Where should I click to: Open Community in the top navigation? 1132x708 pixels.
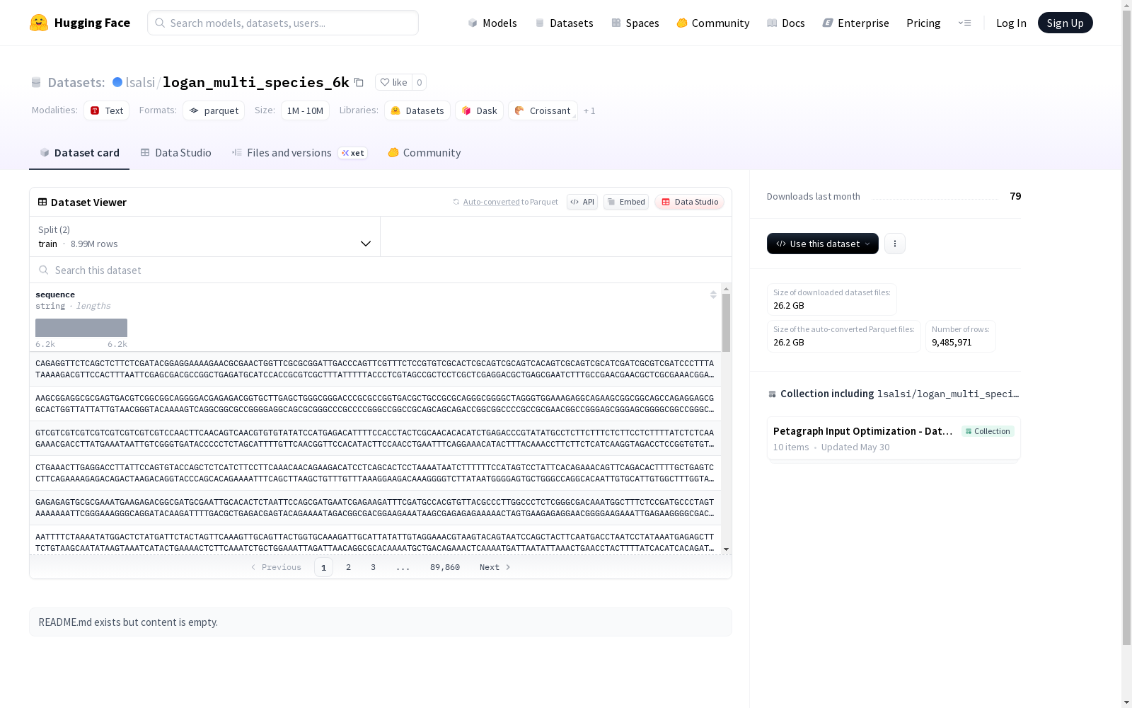(x=713, y=23)
